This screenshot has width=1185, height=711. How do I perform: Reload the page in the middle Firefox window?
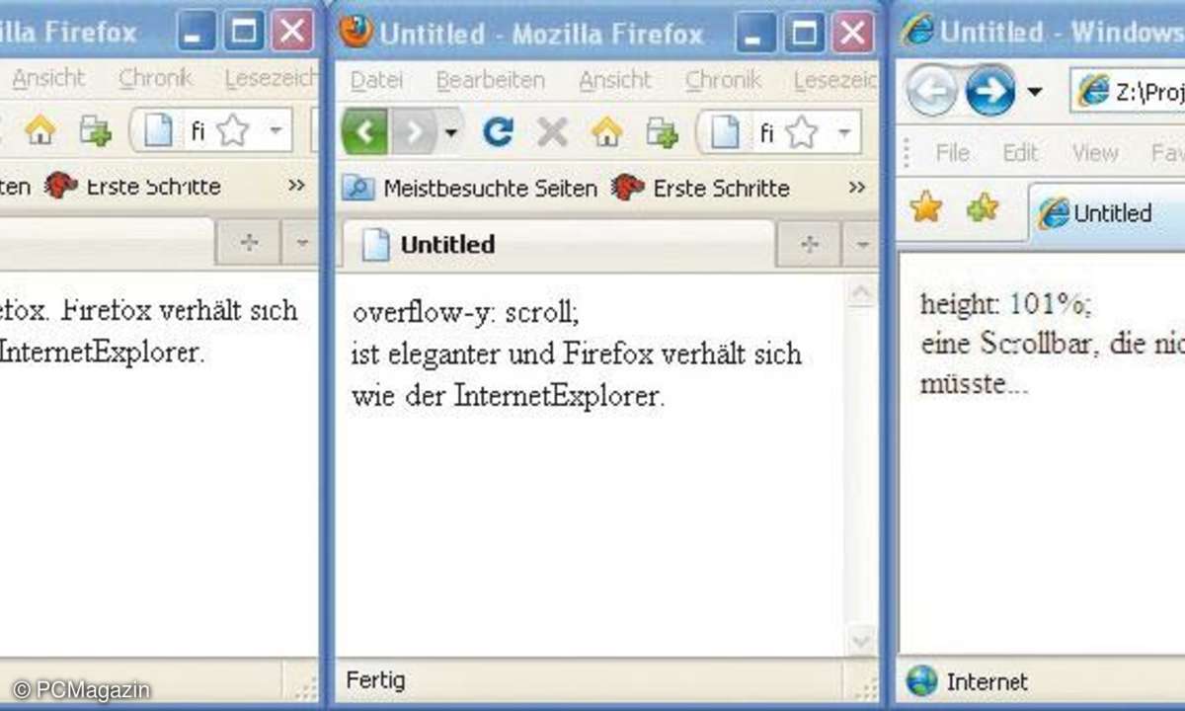pyautogui.click(x=498, y=131)
